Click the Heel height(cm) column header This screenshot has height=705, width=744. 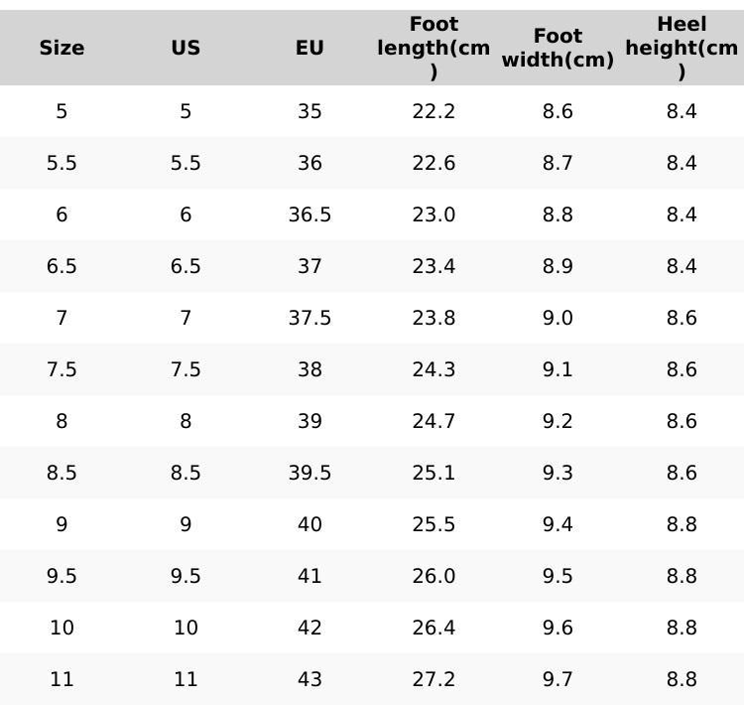682,48
